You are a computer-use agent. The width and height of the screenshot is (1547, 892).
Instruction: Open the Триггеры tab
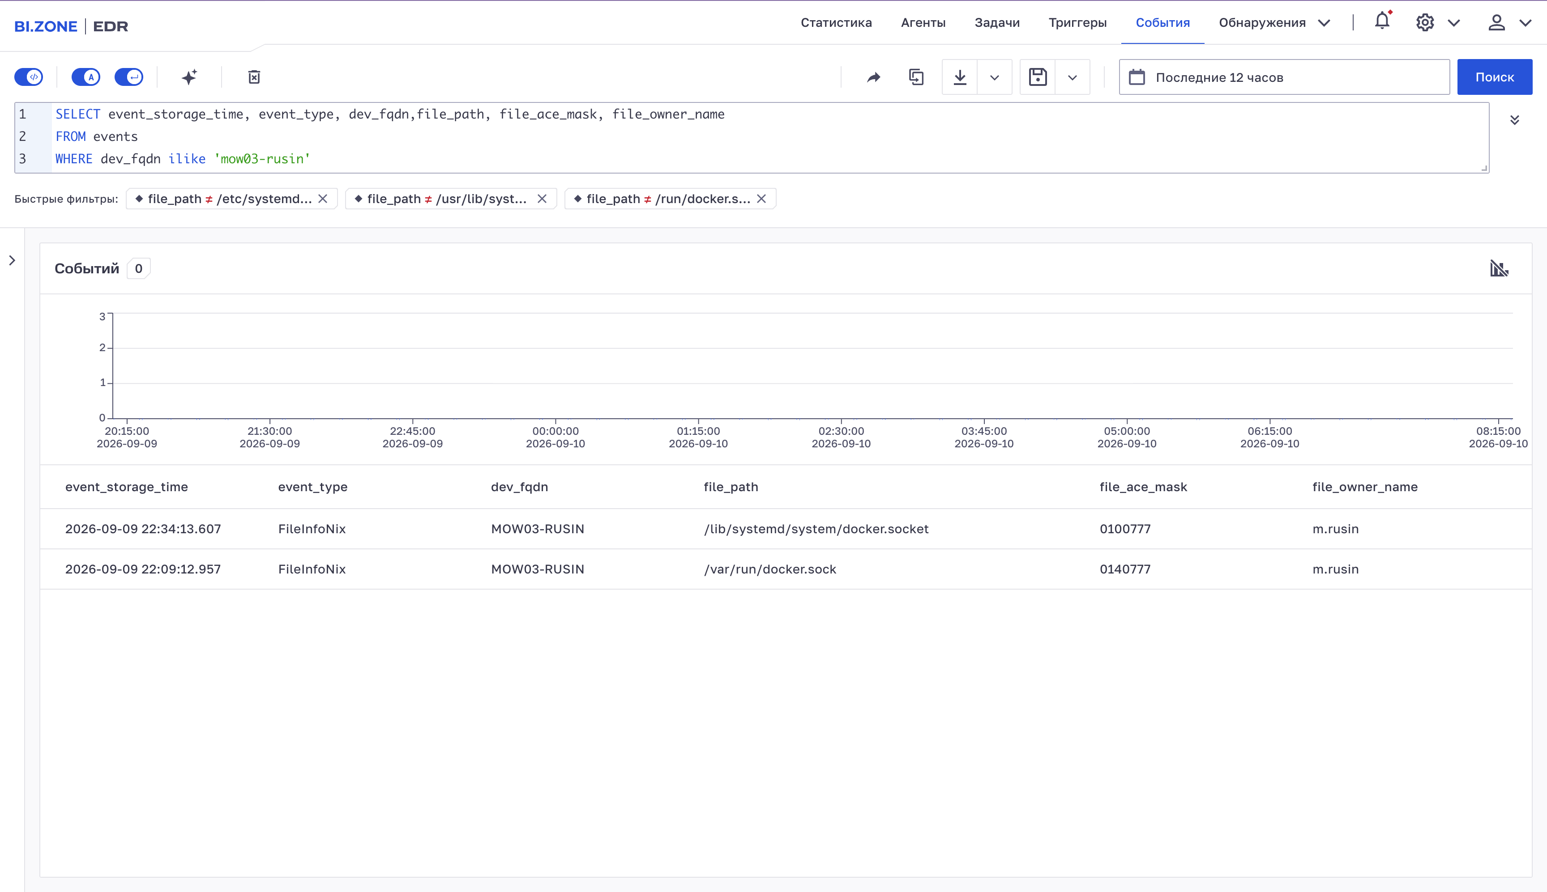coord(1077,23)
